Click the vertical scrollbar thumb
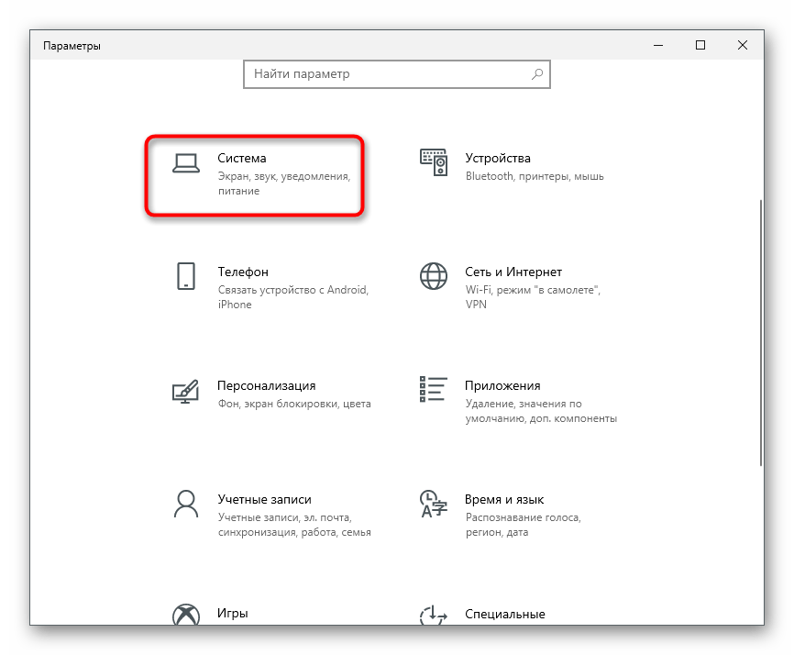The image size is (794, 655). pyautogui.click(x=759, y=330)
